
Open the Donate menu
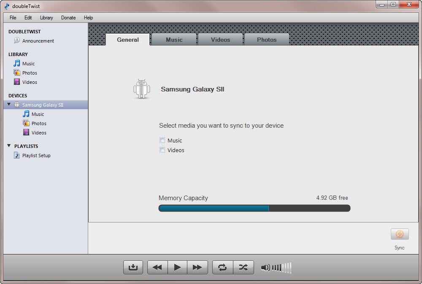pos(68,18)
